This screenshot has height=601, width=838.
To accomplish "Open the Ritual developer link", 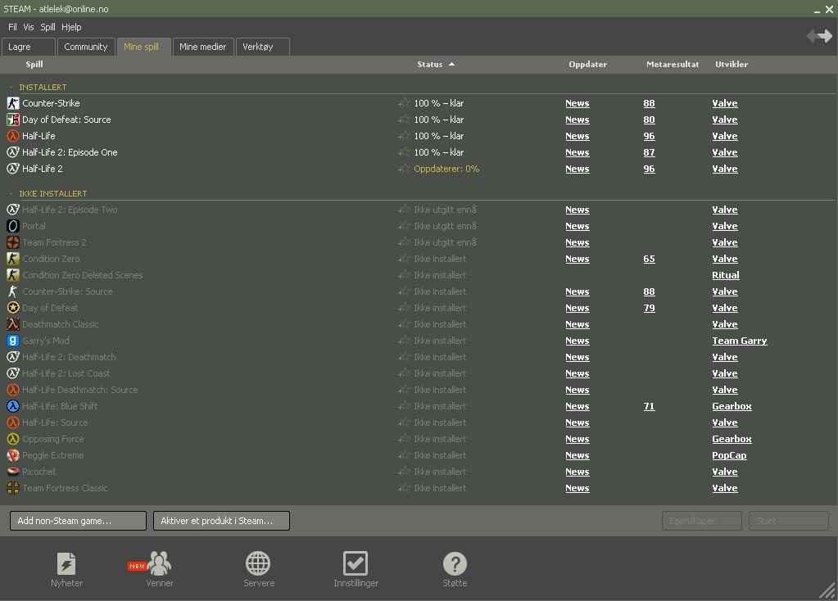I will click(x=725, y=275).
